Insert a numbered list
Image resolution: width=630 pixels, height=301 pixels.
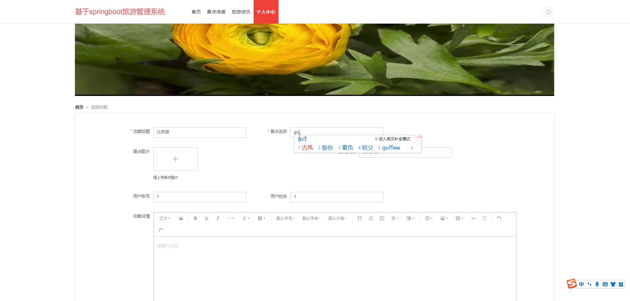[371, 219]
